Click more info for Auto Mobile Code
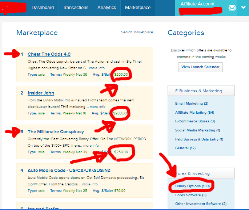 click(x=90, y=184)
